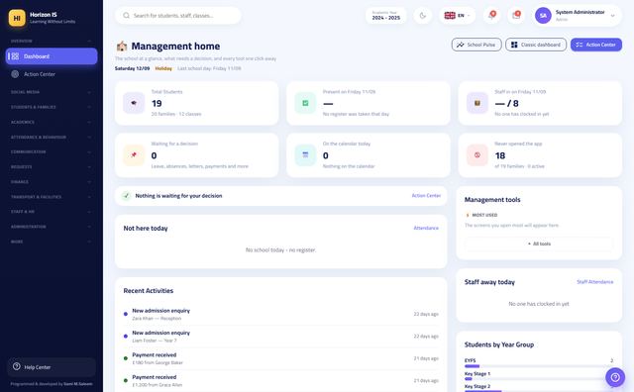The height and width of the screenshot is (392, 634).
Task: Expand the Attendance & Behaviour section
Action: point(52,137)
